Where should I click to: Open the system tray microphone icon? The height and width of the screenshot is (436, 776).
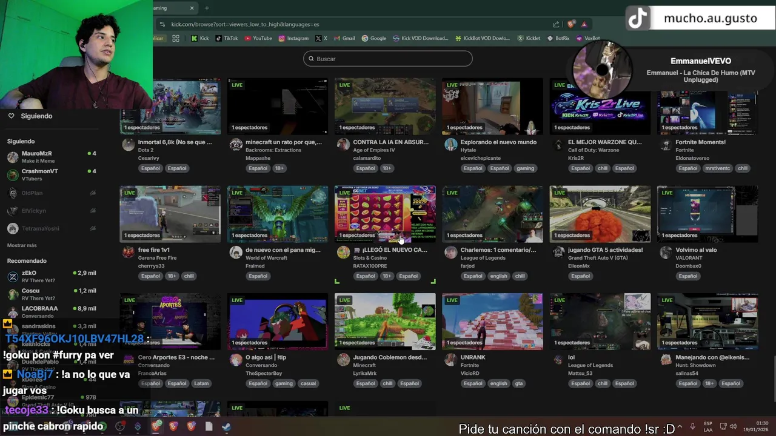[x=692, y=426]
